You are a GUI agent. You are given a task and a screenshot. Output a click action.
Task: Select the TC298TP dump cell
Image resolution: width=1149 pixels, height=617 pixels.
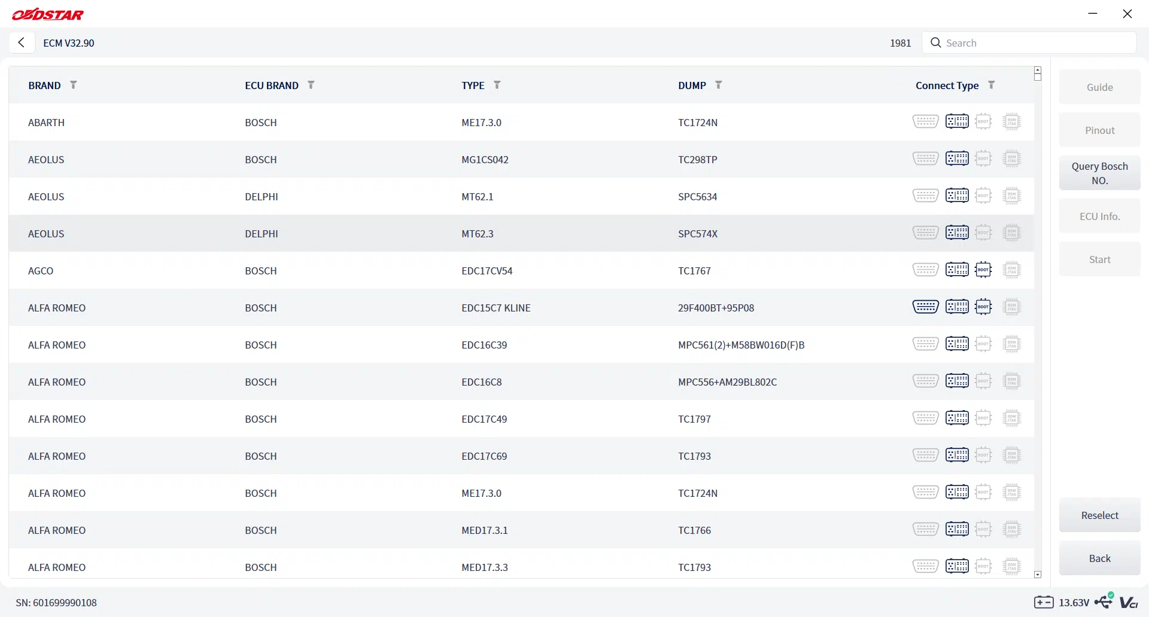coord(697,159)
